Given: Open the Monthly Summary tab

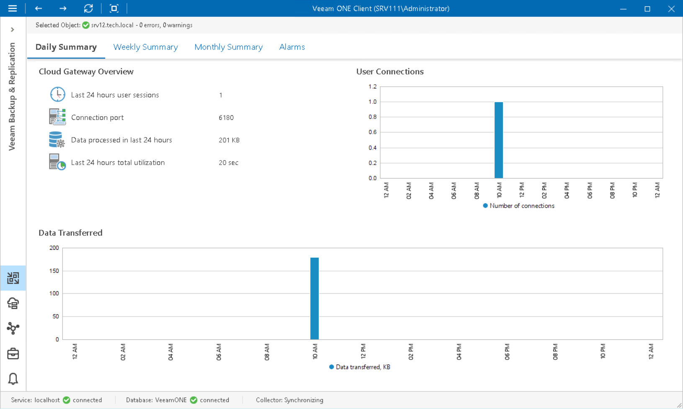Looking at the screenshot, I should click(x=228, y=47).
